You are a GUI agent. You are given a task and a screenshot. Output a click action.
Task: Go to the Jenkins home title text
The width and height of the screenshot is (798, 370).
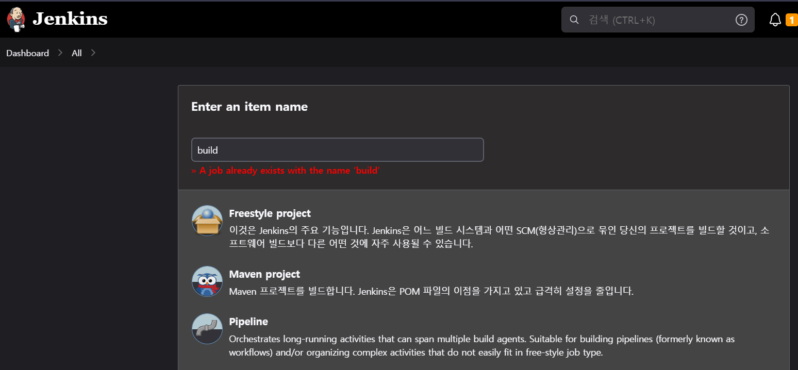[x=70, y=19]
